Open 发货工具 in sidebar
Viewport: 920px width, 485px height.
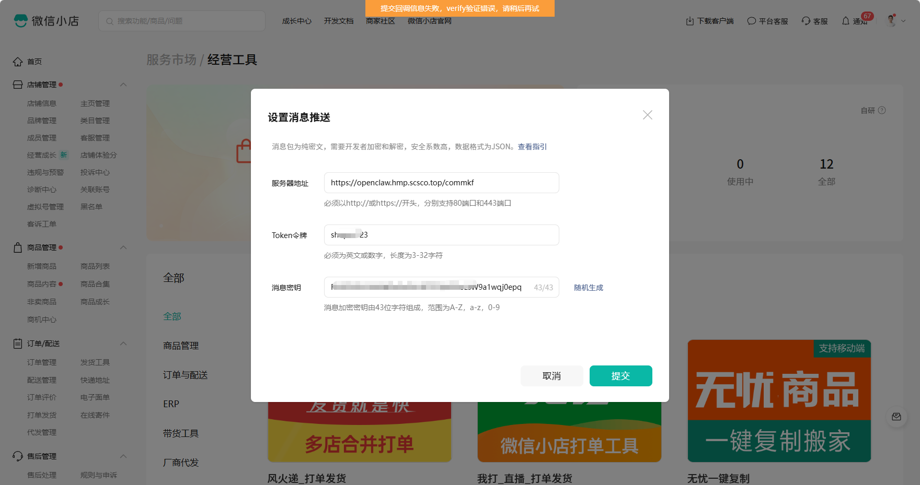click(x=95, y=362)
